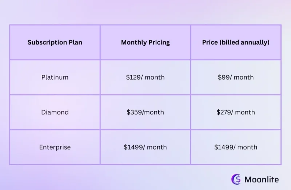Click the word Price in third header
Viewport: 291px width, 190px height.
point(210,42)
